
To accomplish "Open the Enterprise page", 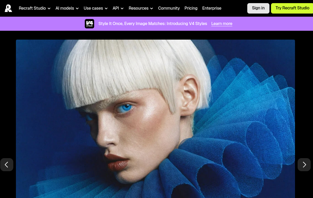I will pyautogui.click(x=212, y=8).
